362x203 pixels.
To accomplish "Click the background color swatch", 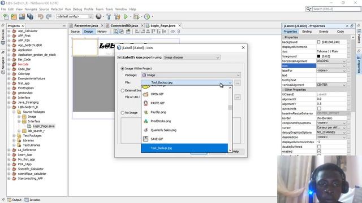I will click(x=318, y=42).
